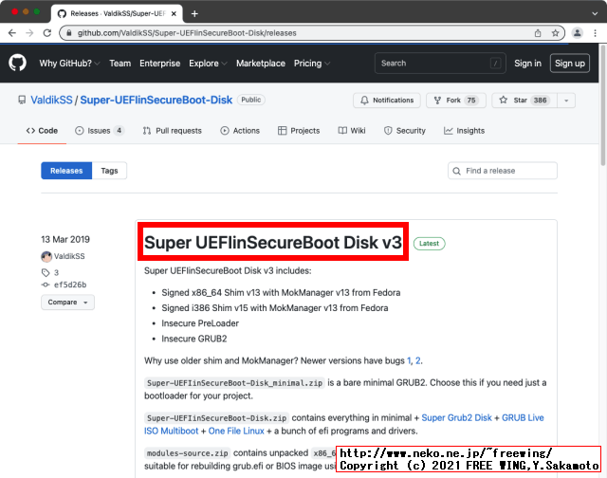
Task: Click the browser address bar URL
Action: (x=285, y=32)
